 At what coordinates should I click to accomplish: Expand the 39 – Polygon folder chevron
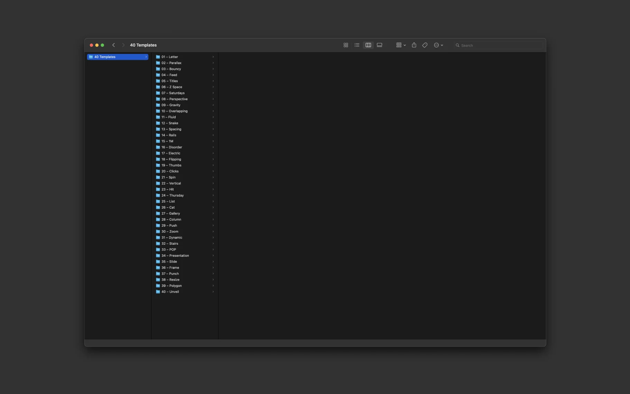[x=213, y=286]
